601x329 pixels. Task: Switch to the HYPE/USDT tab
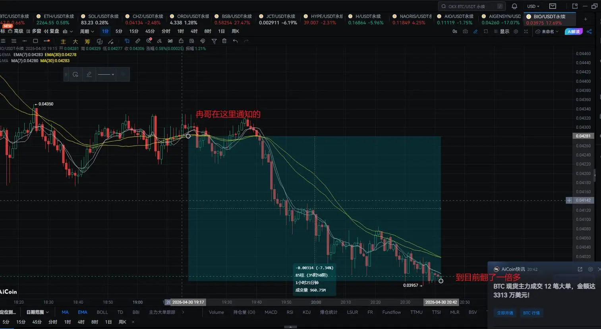[x=323, y=19]
